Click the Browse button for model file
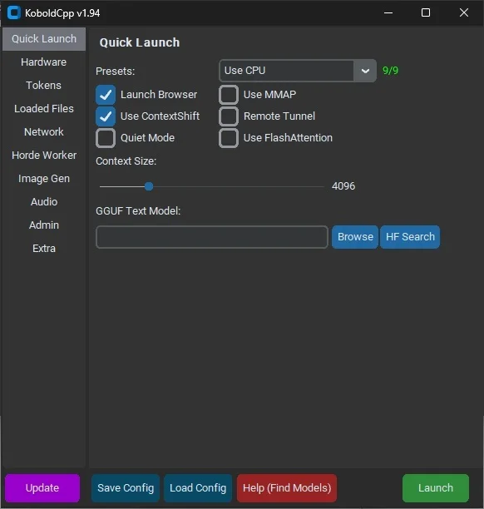 coord(355,237)
